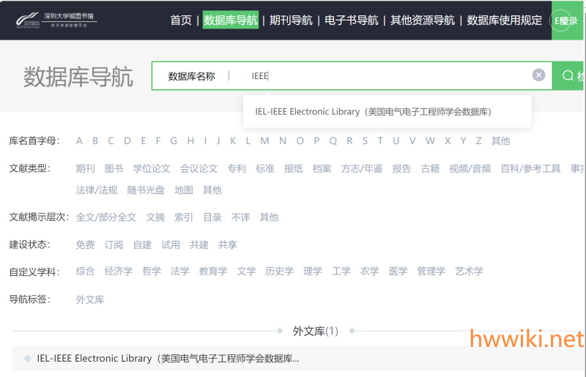Select the autocomplete suggestion IEL-IEEE Electronic Library
The image size is (586, 377).
point(373,112)
